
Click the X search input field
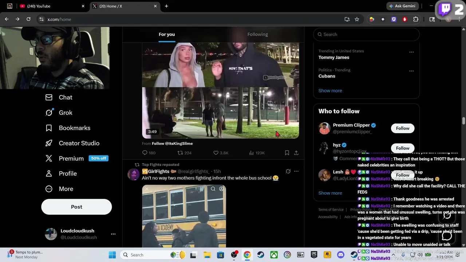[x=366, y=35]
